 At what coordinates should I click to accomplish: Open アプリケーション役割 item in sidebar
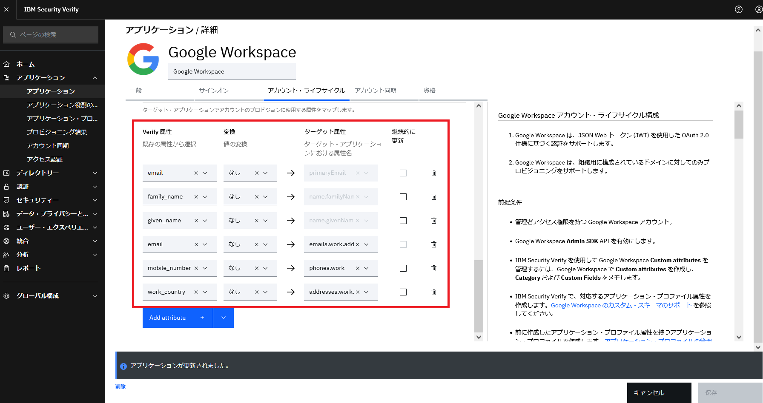62,105
